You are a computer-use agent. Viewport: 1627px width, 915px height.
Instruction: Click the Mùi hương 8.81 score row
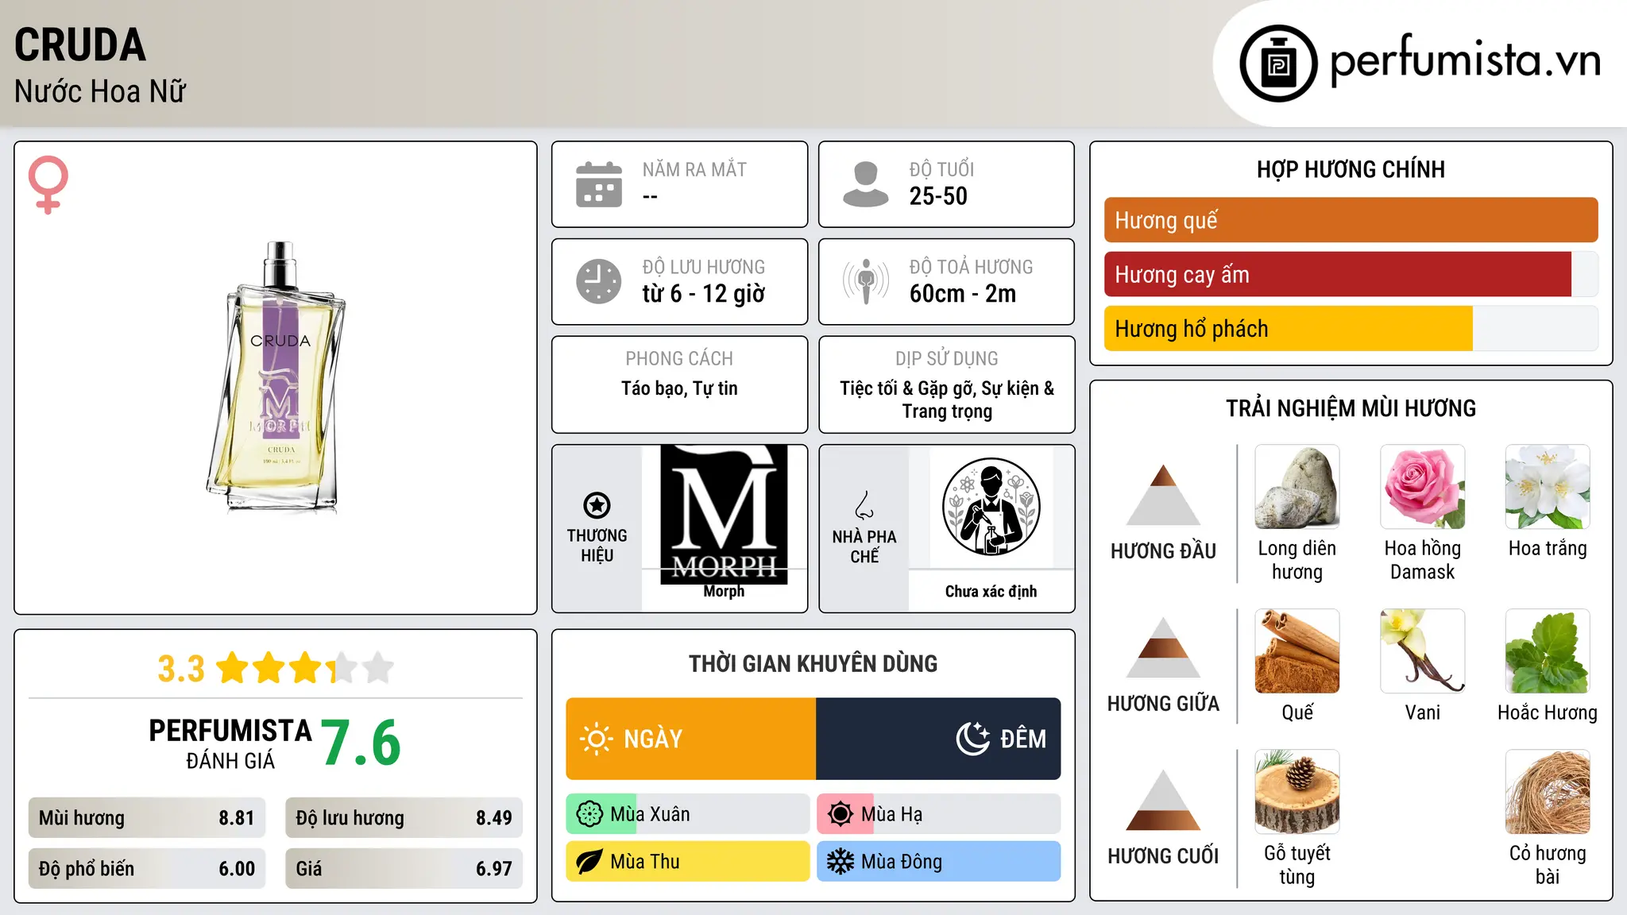[x=147, y=818]
